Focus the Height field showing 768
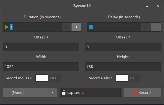The width and height of the screenshot is (164, 105). point(123,67)
